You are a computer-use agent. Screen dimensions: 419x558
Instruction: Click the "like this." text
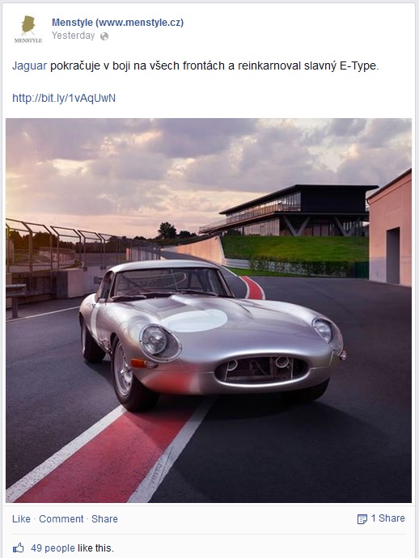(x=95, y=548)
